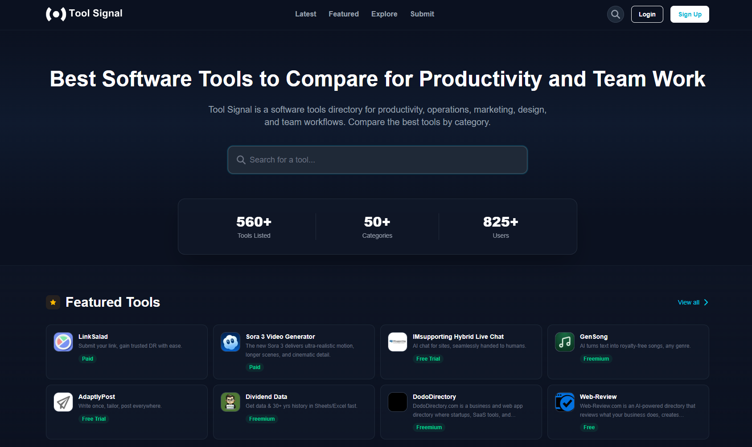Open the Explore page
Viewport: 752px width, 447px height.
[384, 14]
